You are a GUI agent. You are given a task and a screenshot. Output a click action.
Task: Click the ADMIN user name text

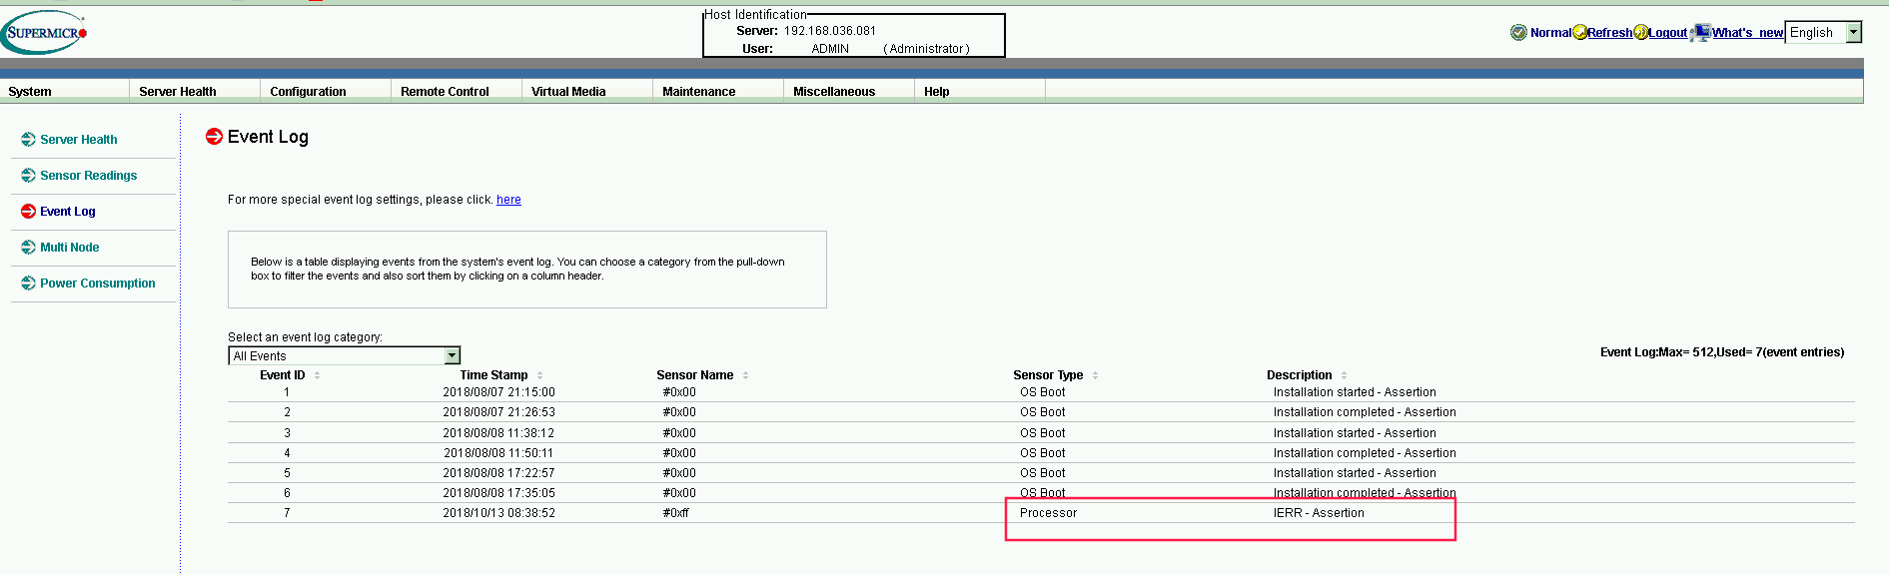830,49
